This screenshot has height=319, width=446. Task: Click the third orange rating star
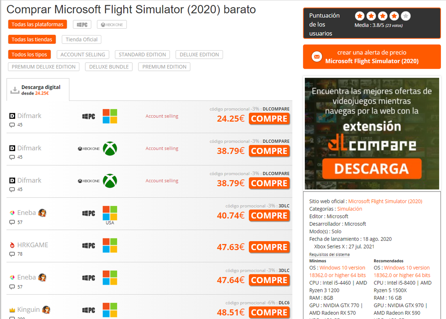(x=383, y=16)
